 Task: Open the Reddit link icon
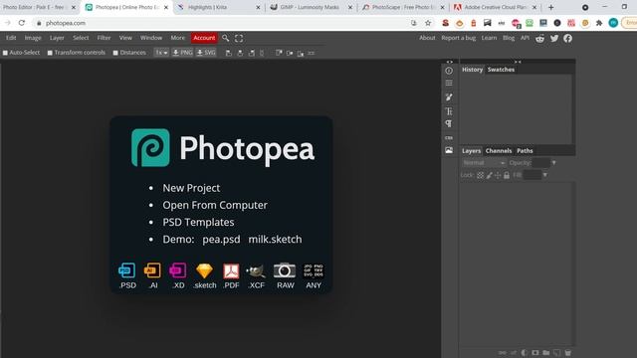pyautogui.click(x=539, y=38)
